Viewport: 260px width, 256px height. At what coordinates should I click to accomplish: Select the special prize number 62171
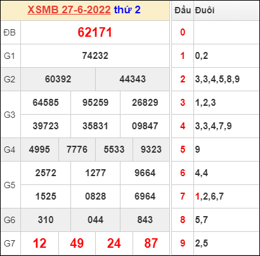94,32
